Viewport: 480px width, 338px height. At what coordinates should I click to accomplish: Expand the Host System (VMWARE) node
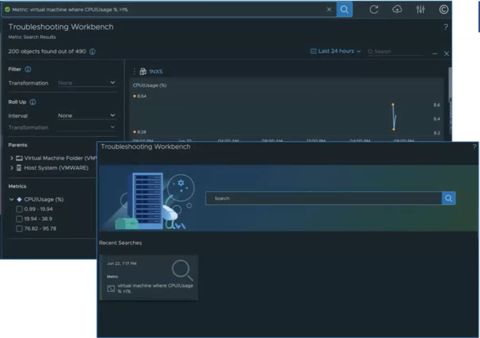(x=12, y=168)
